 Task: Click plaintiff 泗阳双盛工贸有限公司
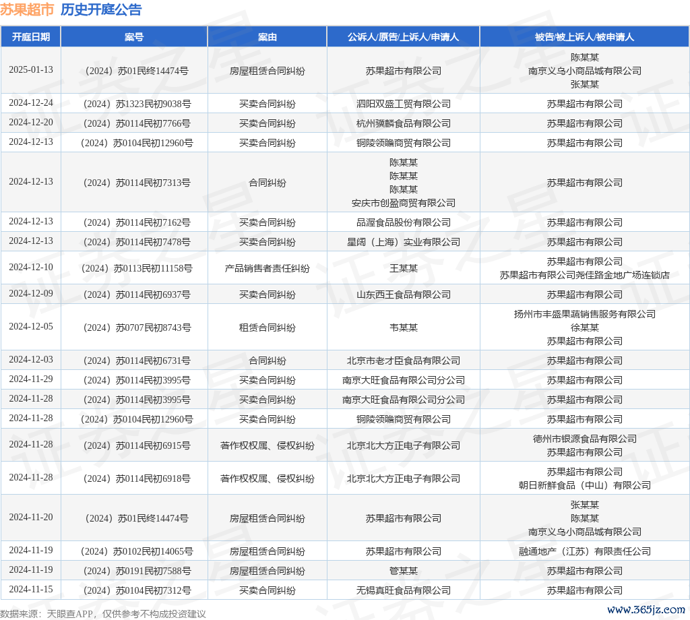click(x=404, y=104)
